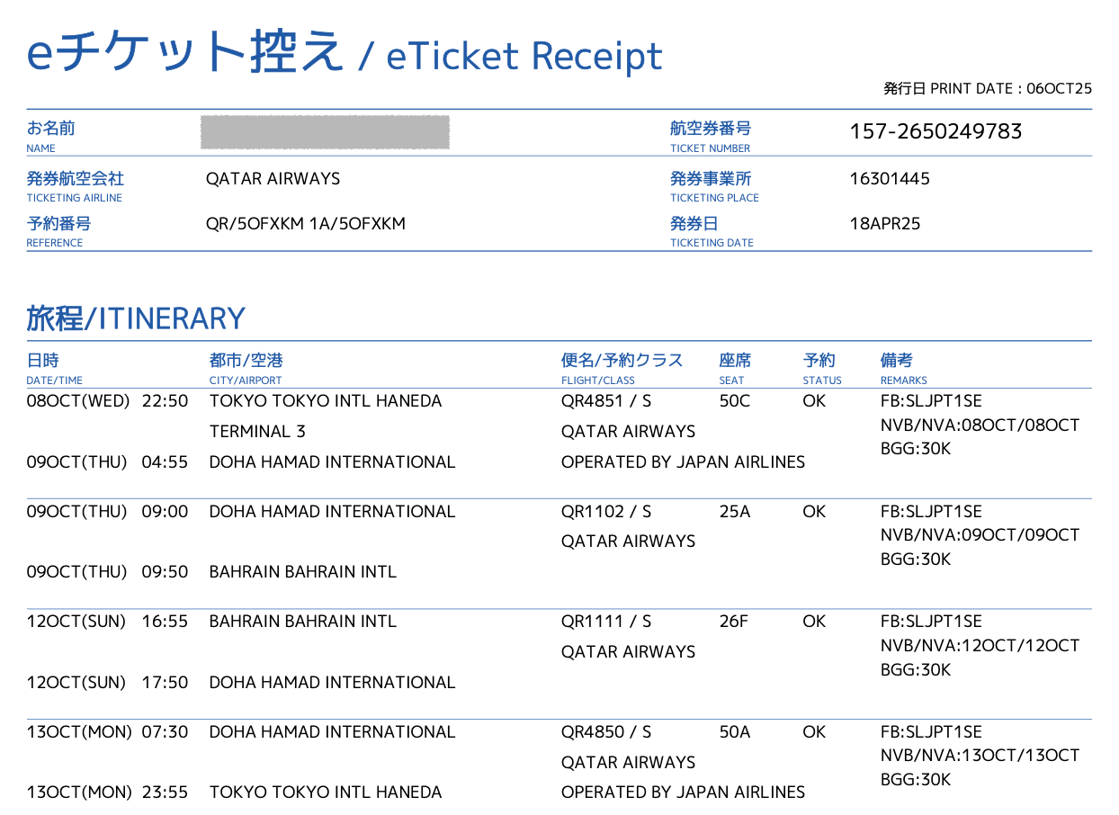Click the 旅程/ITINERARY section heading
1119x815 pixels.
click(x=136, y=318)
